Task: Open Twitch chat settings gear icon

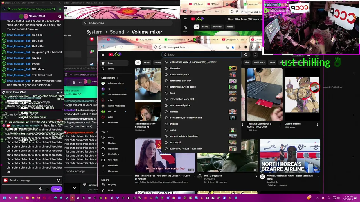Action: pyautogui.click(x=47, y=189)
